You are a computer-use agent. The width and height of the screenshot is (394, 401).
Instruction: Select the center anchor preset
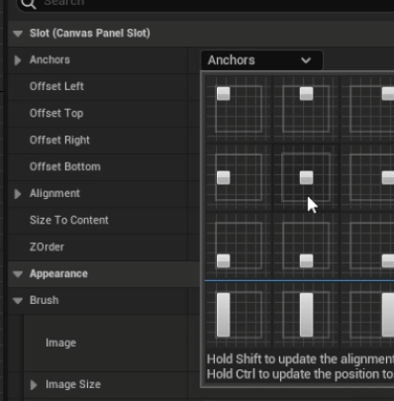(306, 177)
